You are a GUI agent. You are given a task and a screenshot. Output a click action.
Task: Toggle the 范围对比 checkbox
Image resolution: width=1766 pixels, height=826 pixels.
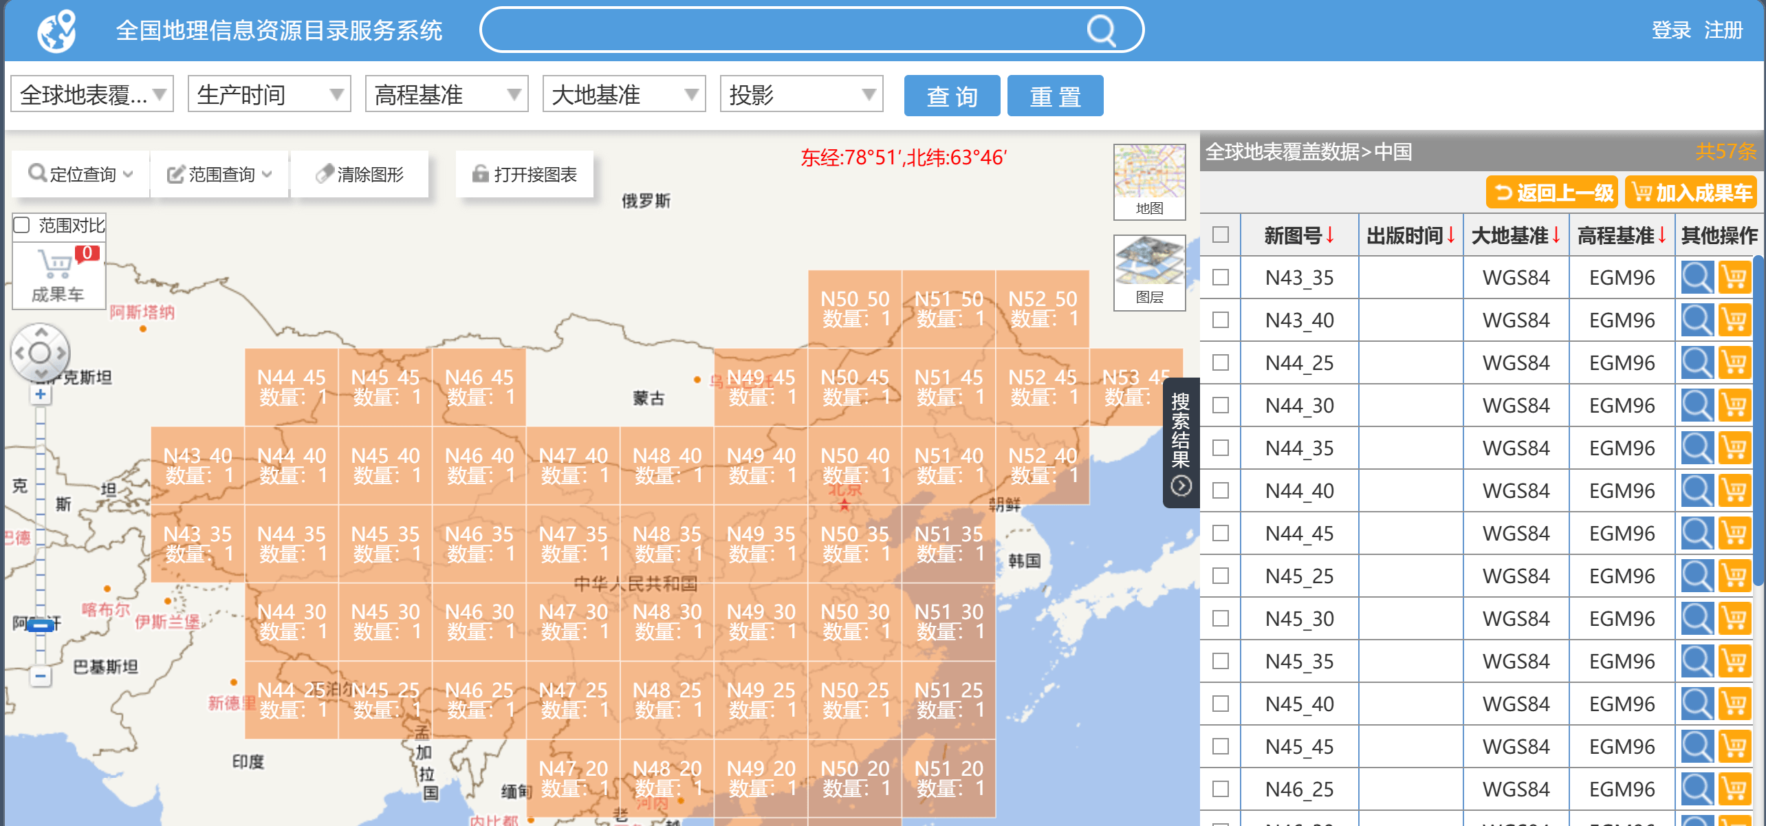tap(22, 225)
